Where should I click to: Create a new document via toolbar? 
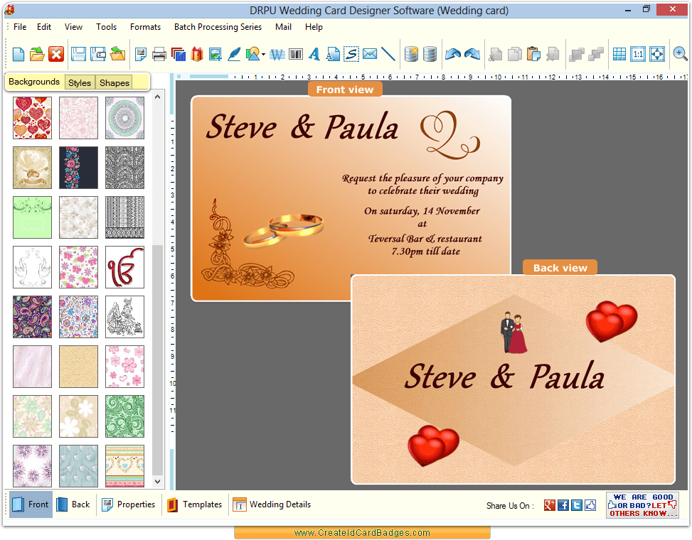[x=18, y=54]
